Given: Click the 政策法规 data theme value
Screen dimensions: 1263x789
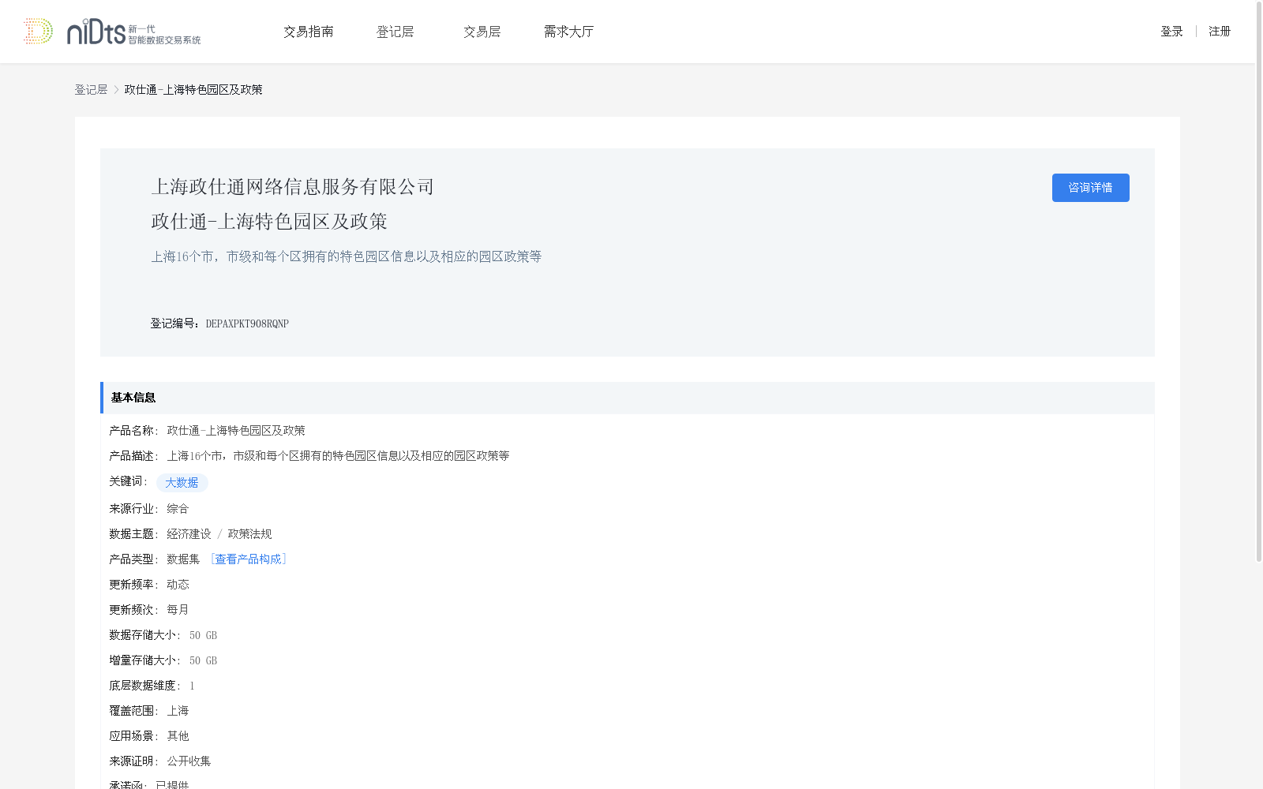Looking at the screenshot, I should coord(249,534).
